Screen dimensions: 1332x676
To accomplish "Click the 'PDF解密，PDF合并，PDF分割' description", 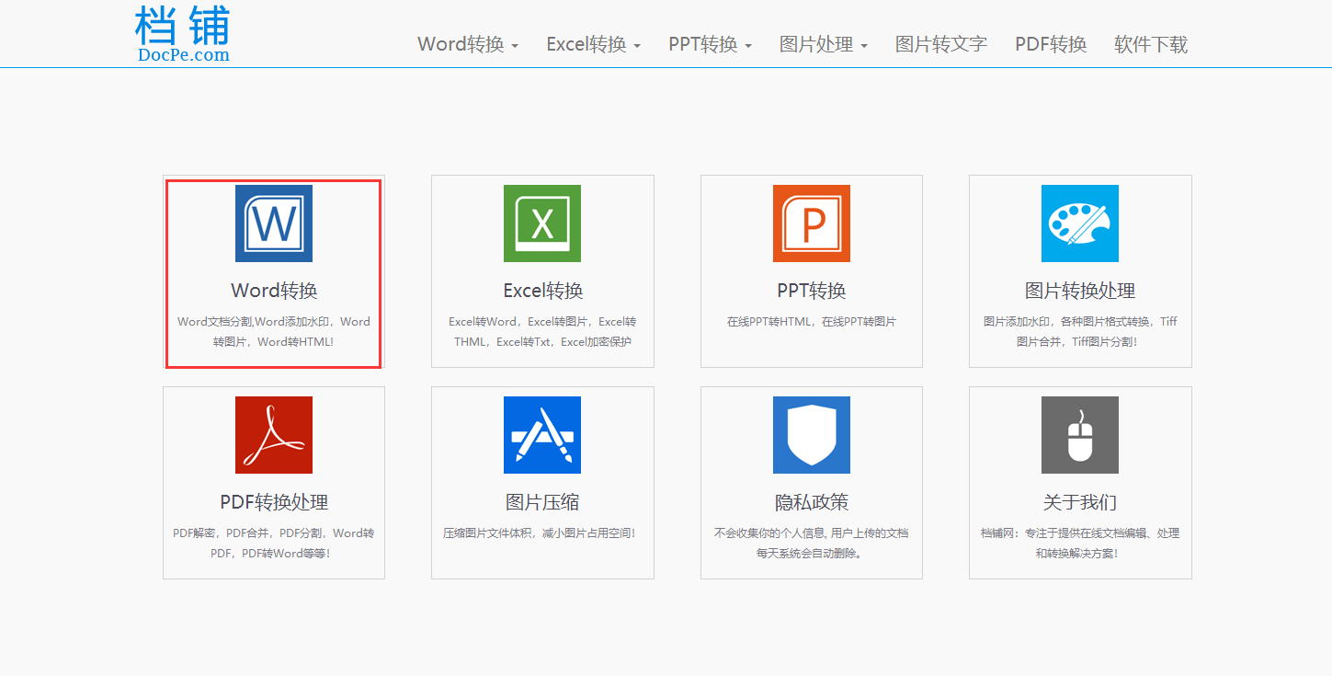I will pos(274,544).
